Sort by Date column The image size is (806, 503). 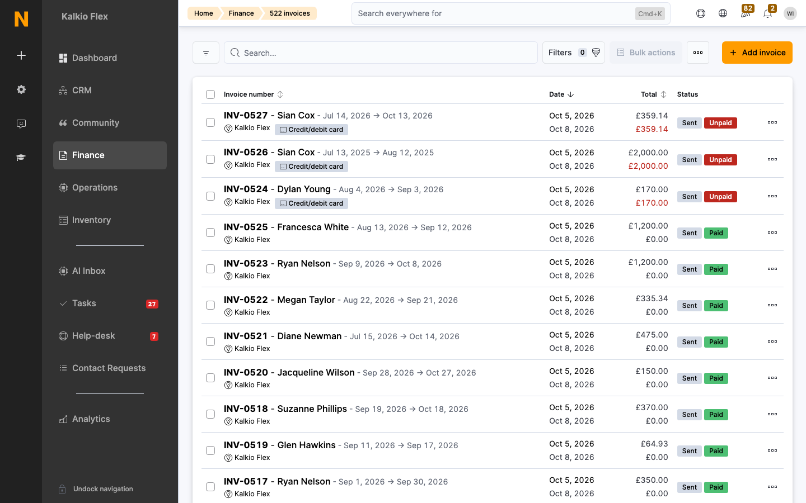[x=561, y=94]
